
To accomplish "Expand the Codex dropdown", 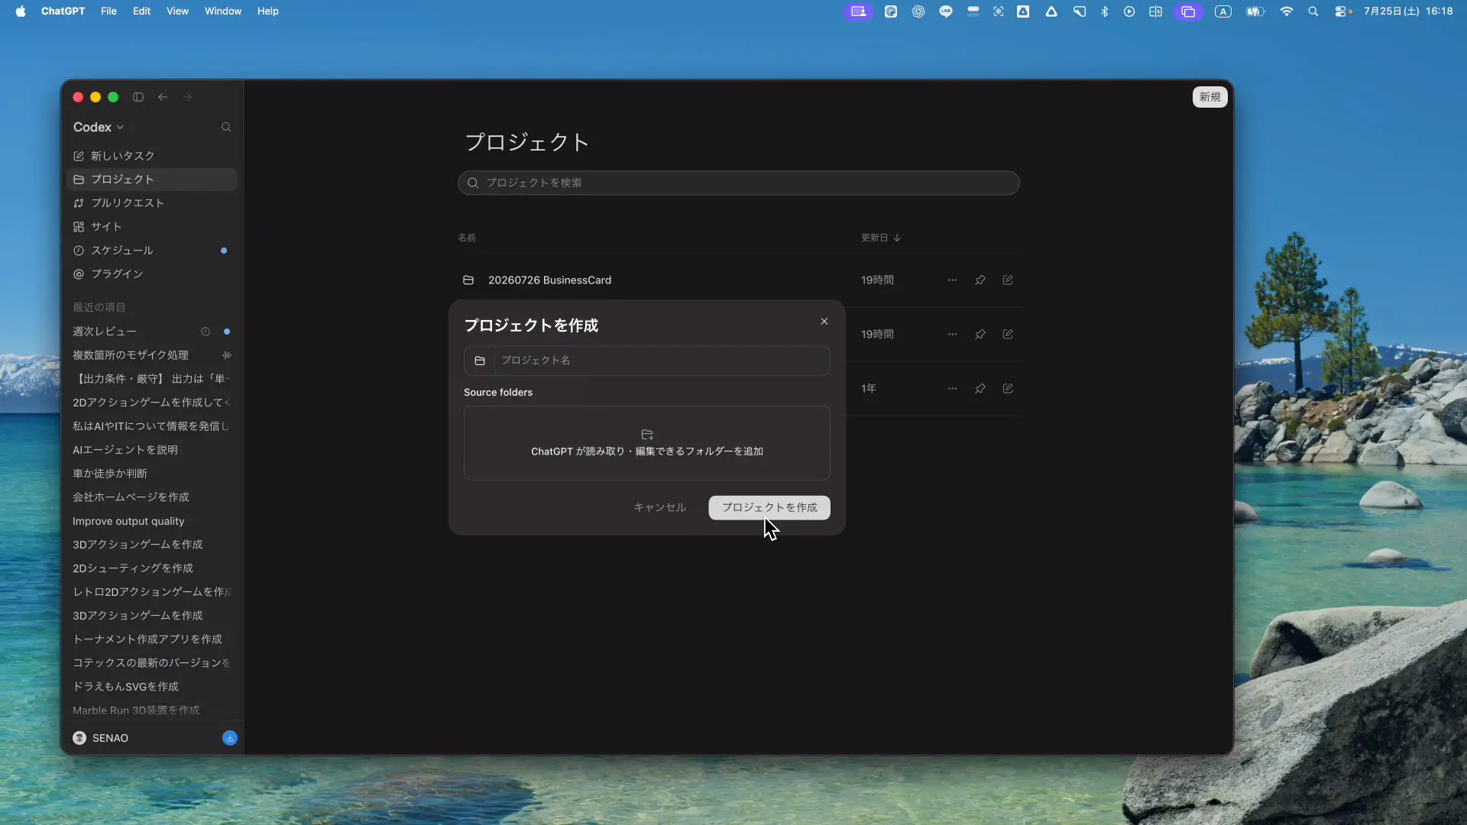I will [x=99, y=127].
